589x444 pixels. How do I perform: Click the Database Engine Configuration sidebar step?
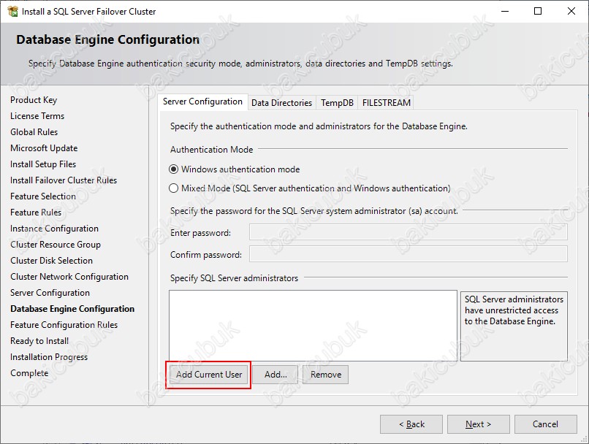click(x=72, y=309)
